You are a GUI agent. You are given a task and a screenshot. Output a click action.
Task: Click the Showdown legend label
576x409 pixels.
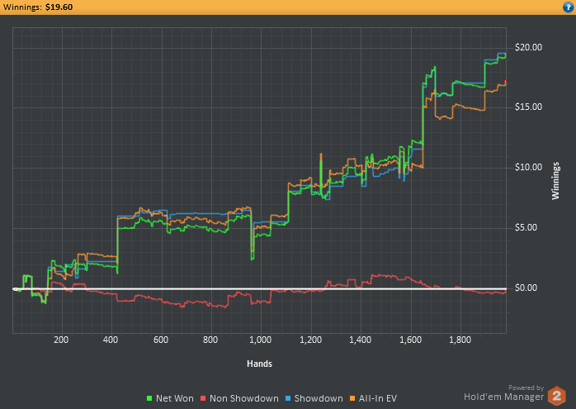pyautogui.click(x=319, y=398)
